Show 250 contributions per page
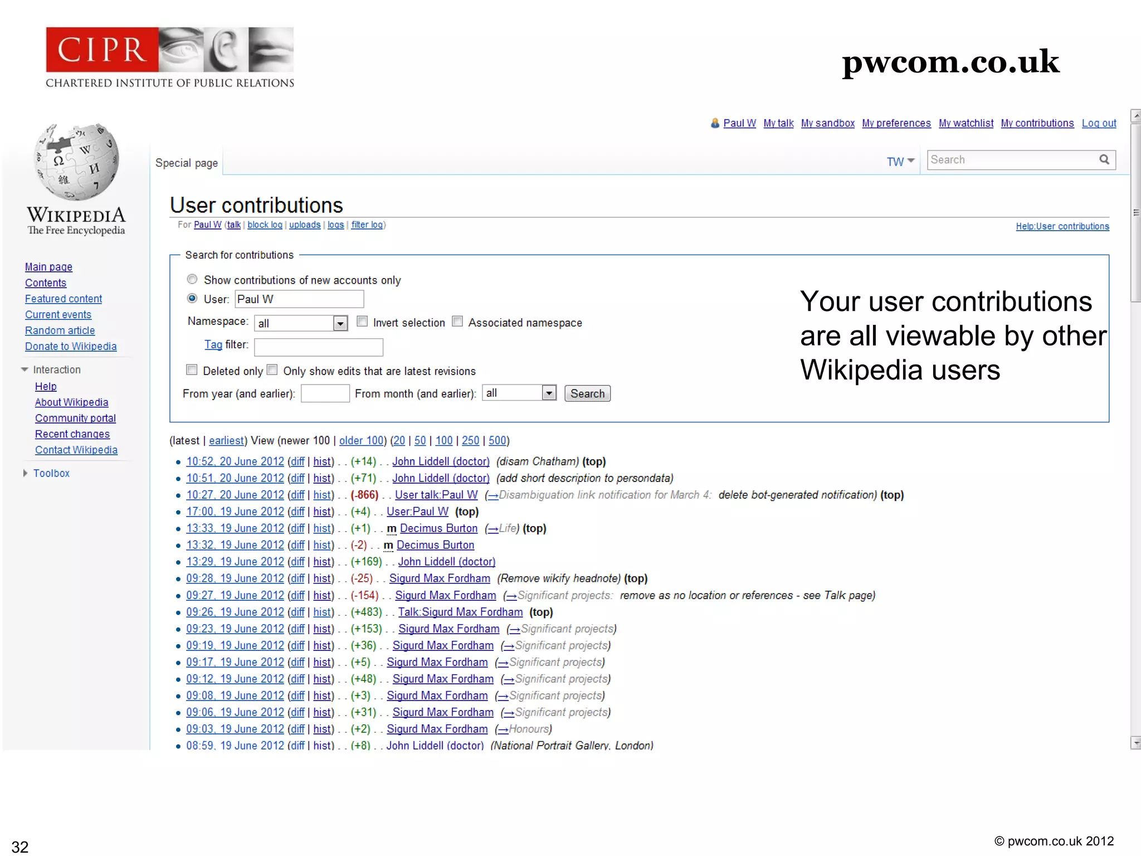The width and height of the screenshot is (1141, 856). pyautogui.click(x=470, y=440)
